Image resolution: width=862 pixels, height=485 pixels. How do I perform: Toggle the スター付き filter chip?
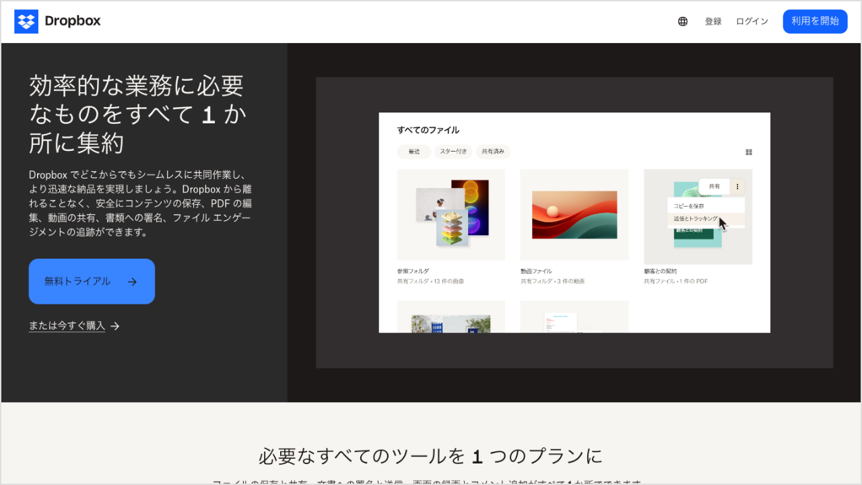[453, 152]
